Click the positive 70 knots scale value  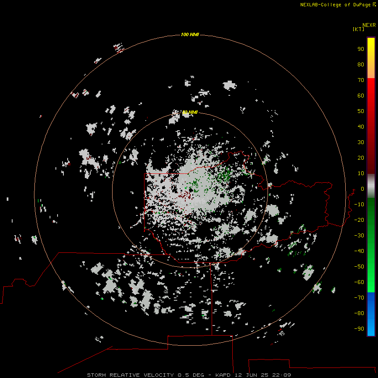click(x=361, y=80)
